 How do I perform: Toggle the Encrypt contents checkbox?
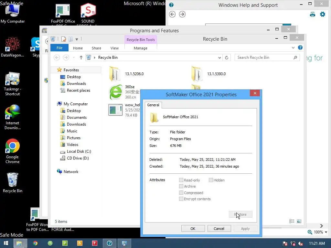[x=181, y=199]
